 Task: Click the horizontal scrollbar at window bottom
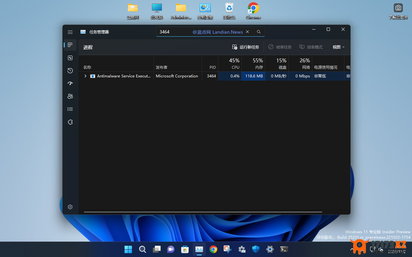(203, 212)
